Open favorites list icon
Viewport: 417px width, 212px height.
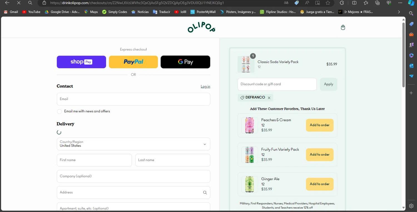(x=366, y=3)
